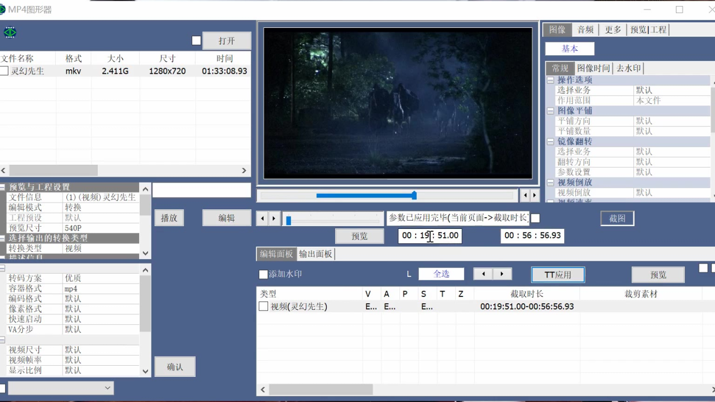The image size is (715, 402).
Task: Collapse the 操作选项 section
Action: [x=550, y=80]
